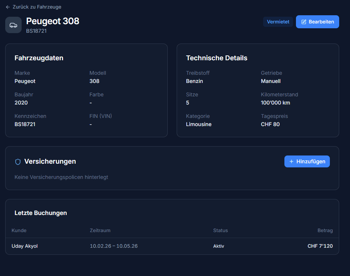Click the back arrow icon at top
The width and height of the screenshot is (350, 276).
click(x=8, y=7)
